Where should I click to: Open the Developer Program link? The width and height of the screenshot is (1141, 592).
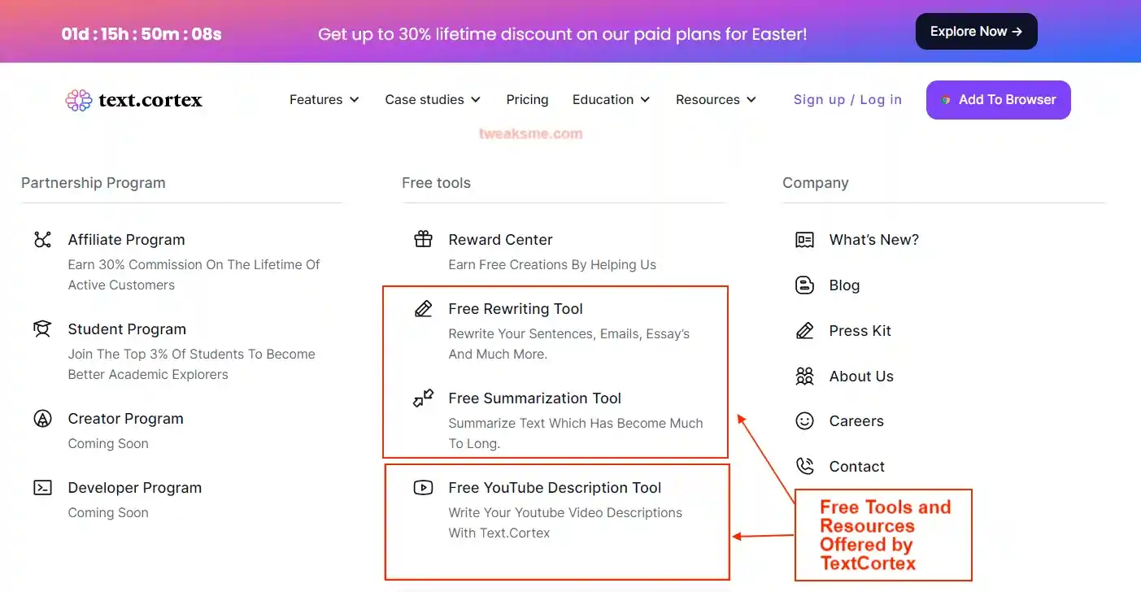[x=134, y=487]
